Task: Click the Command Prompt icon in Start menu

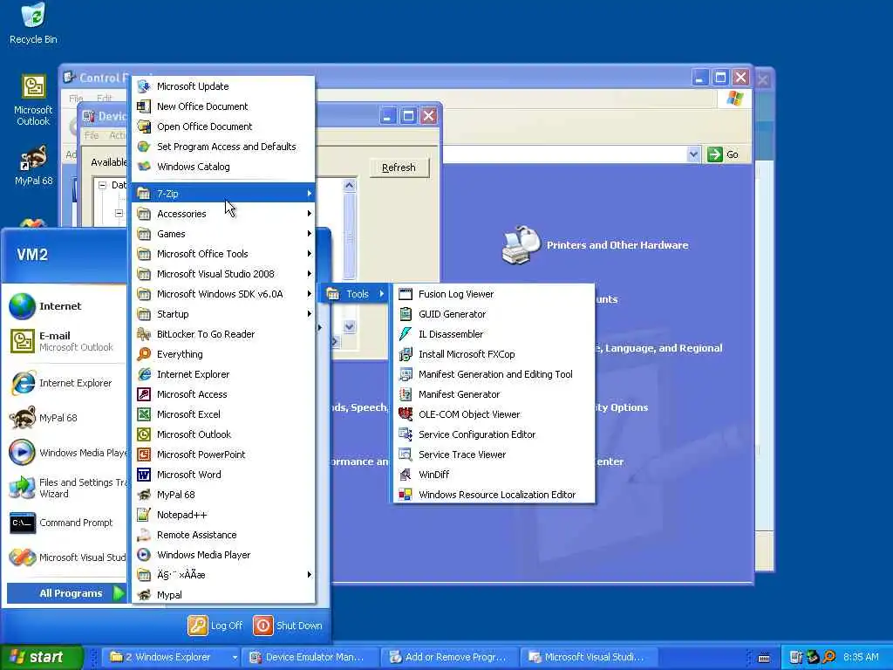Action: 23,523
